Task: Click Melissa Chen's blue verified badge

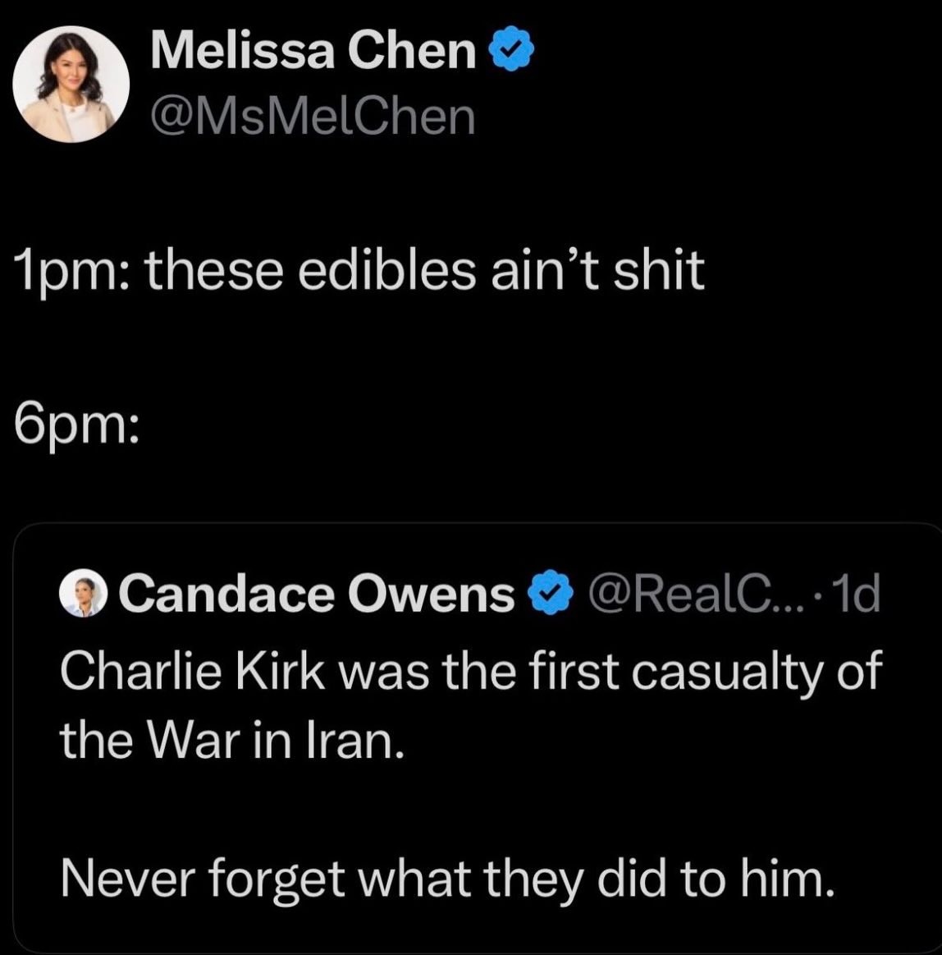Action: pos(512,54)
